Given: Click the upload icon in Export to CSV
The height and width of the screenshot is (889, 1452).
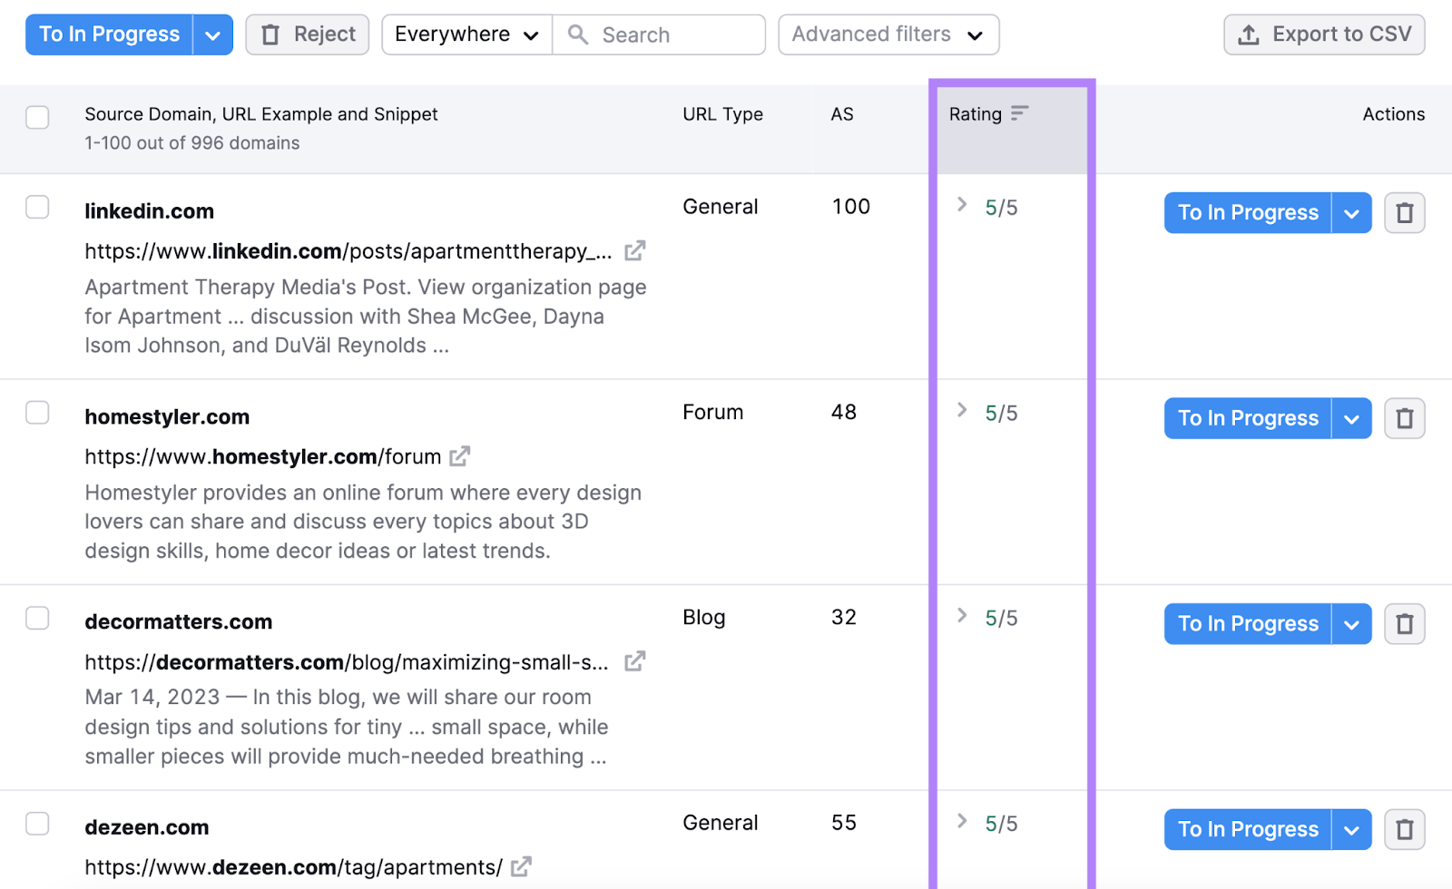Looking at the screenshot, I should click(1250, 34).
